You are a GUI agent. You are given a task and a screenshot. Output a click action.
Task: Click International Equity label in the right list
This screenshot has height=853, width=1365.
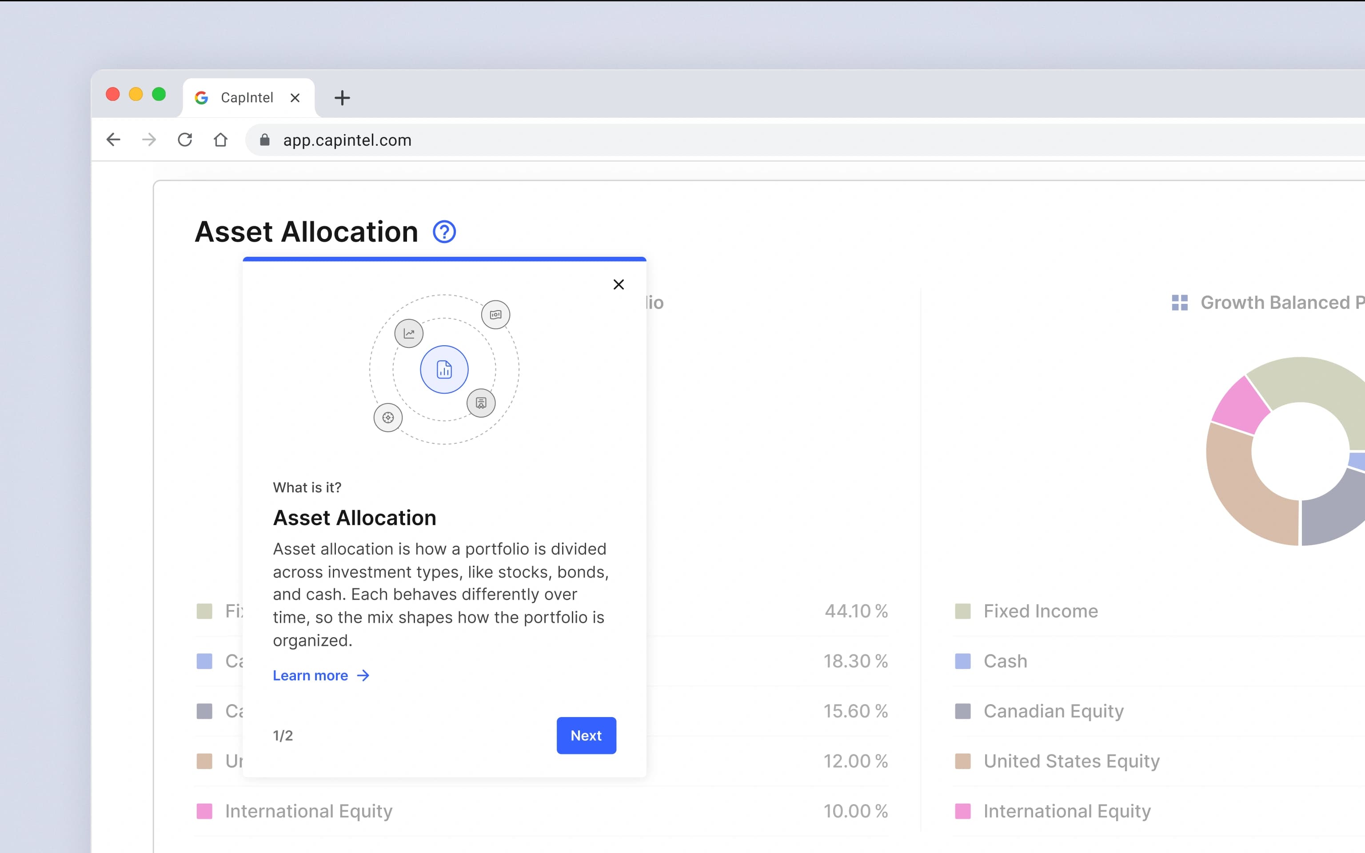[x=1067, y=811]
